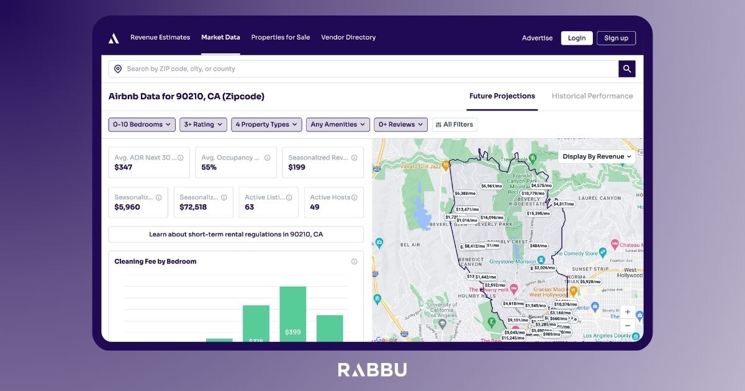Click the $6,388/mo map price marker
This screenshot has height=391, width=745.
(465, 194)
